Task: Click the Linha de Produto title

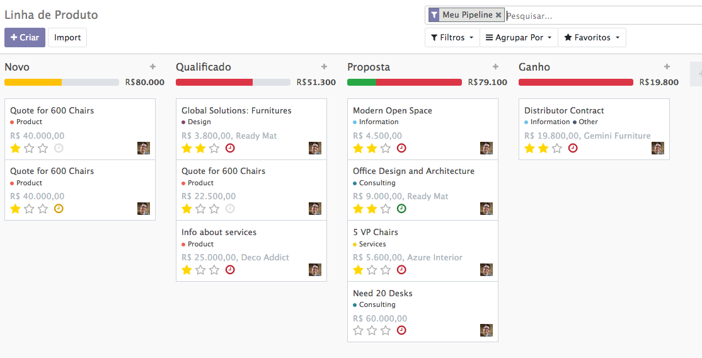Action: (51, 14)
